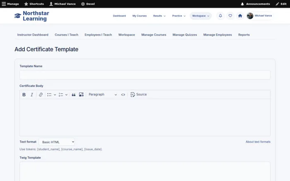Toggle inline code formatting
Viewport: 290px width, 181px height.
pos(123,95)
